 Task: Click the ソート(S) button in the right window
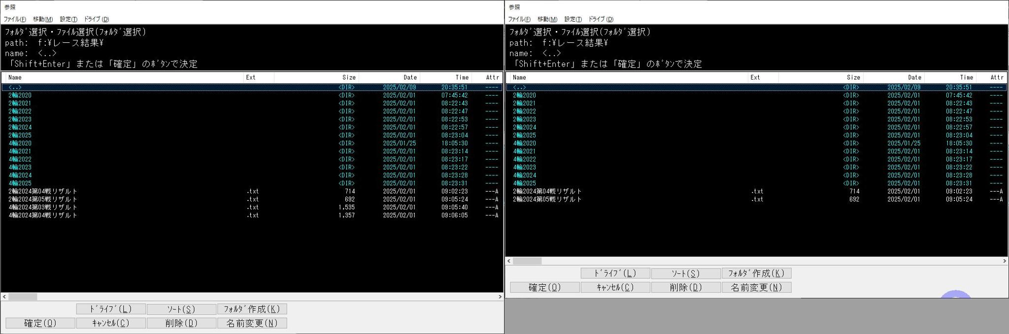tap(686, 273)
